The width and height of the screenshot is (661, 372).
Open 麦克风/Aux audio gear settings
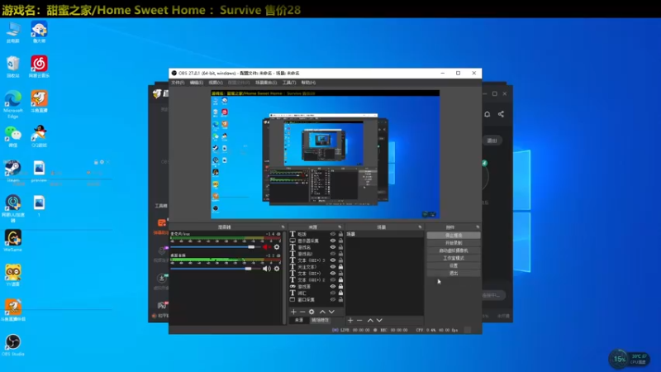277,247
